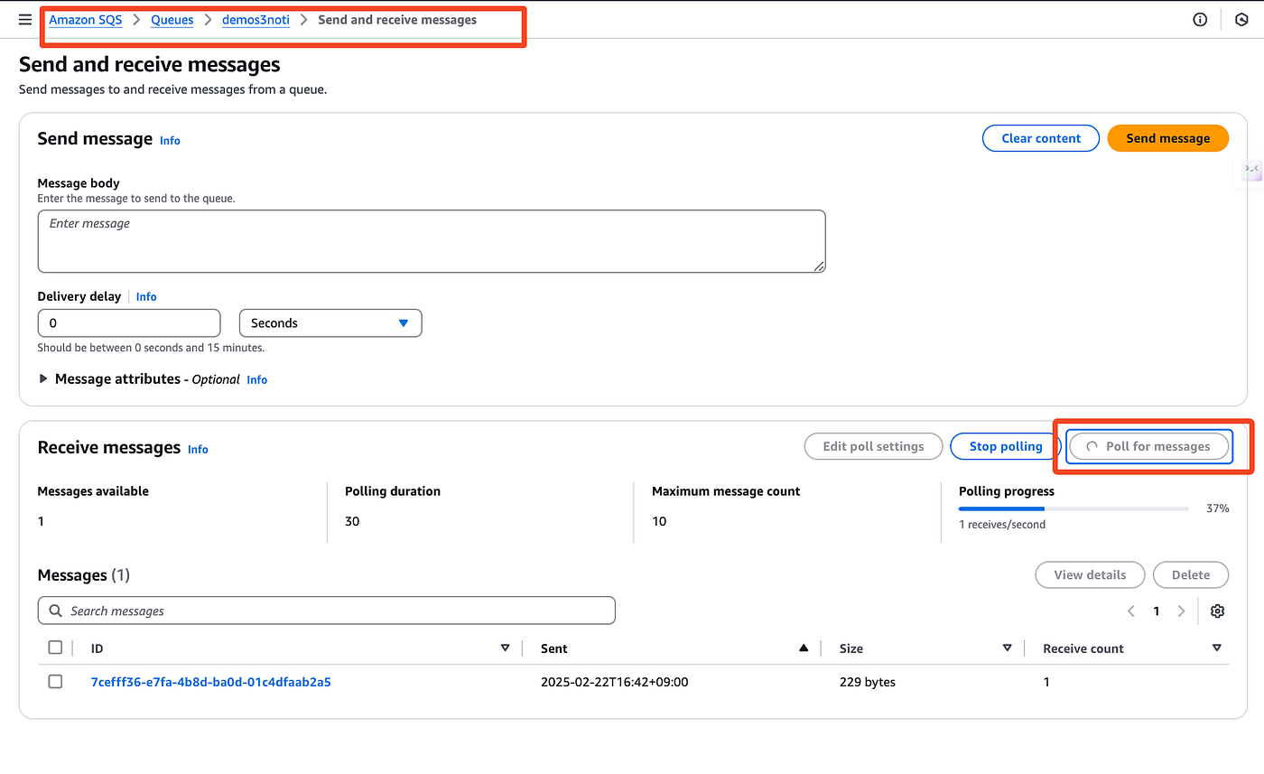Go to previous messages page arrow
The width and height of the screenshot is (1264, 774).
[1131, 611]
